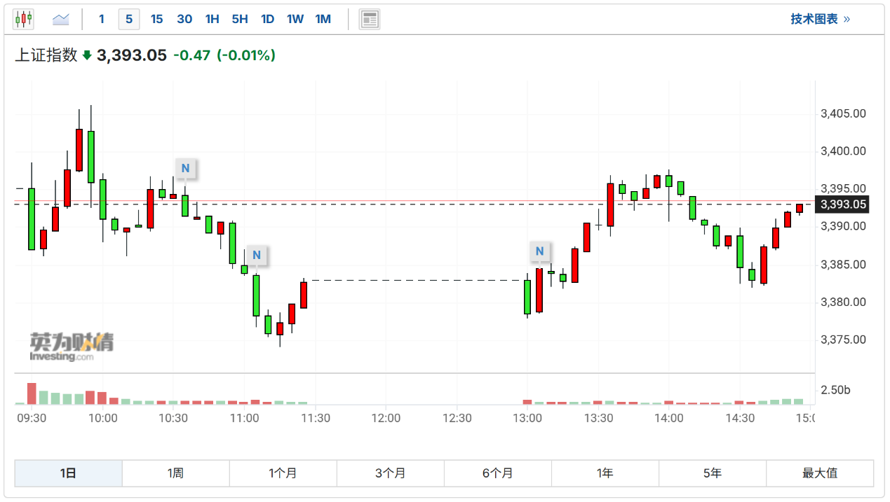Click the 上证指数 index title
Image resolution: width=890 pixels, height=502 pixels.
coord(46,55)
